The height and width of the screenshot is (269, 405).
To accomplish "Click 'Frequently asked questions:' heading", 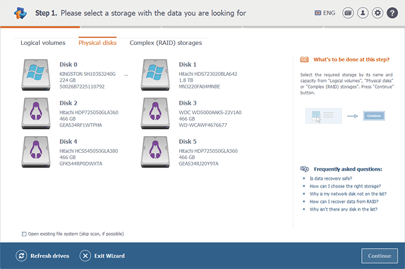I will (348, 169).
